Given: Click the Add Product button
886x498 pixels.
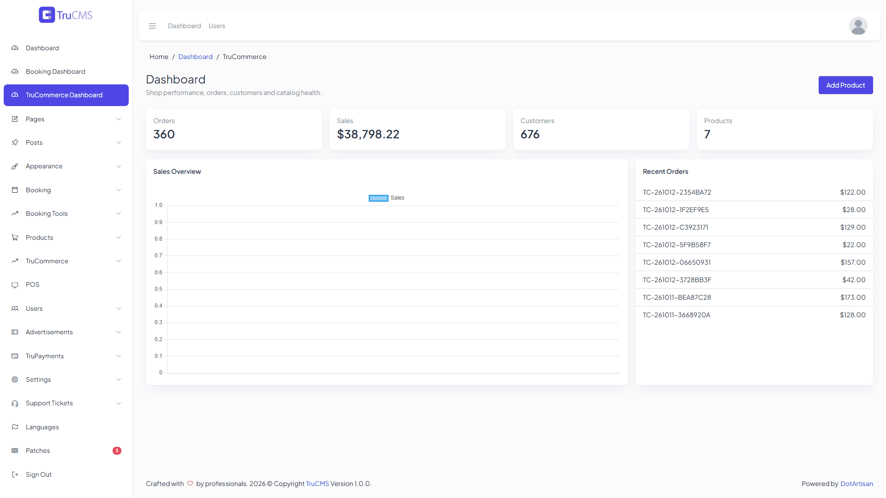Looking at the screenshot, I should point(845,85).
